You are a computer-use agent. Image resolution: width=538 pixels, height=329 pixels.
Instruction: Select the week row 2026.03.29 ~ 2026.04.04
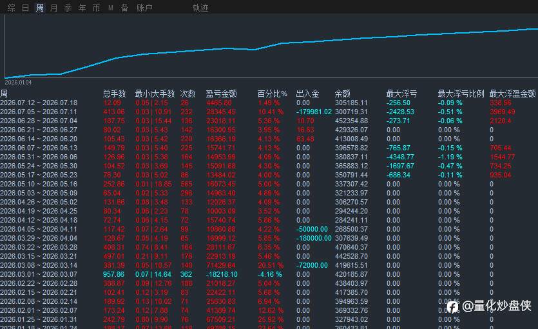click(269, 238)
